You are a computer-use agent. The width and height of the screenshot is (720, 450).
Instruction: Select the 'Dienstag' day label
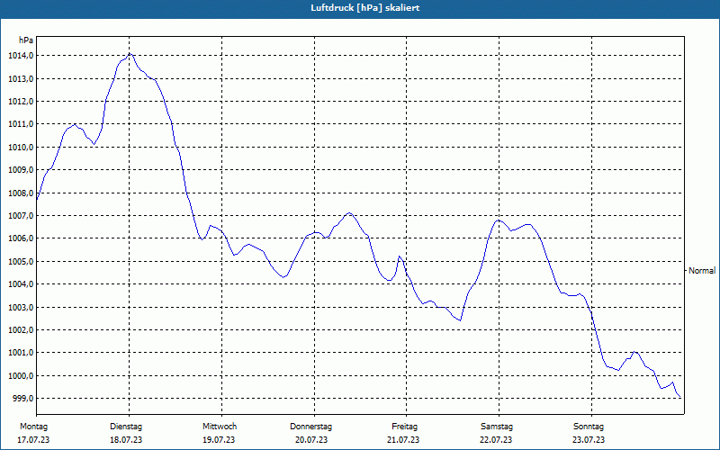tap(126, 427)
